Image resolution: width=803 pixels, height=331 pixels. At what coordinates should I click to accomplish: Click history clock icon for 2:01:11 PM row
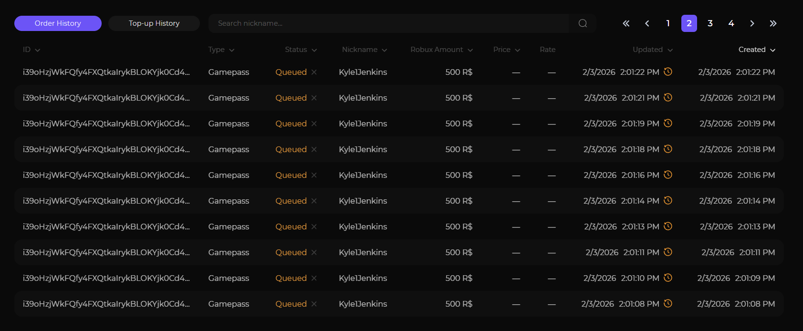(x=668, y=252)
